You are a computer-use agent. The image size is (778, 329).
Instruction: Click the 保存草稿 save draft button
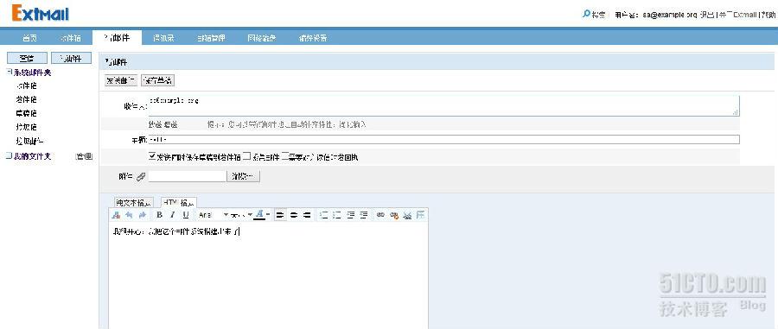tap(158, 80)
